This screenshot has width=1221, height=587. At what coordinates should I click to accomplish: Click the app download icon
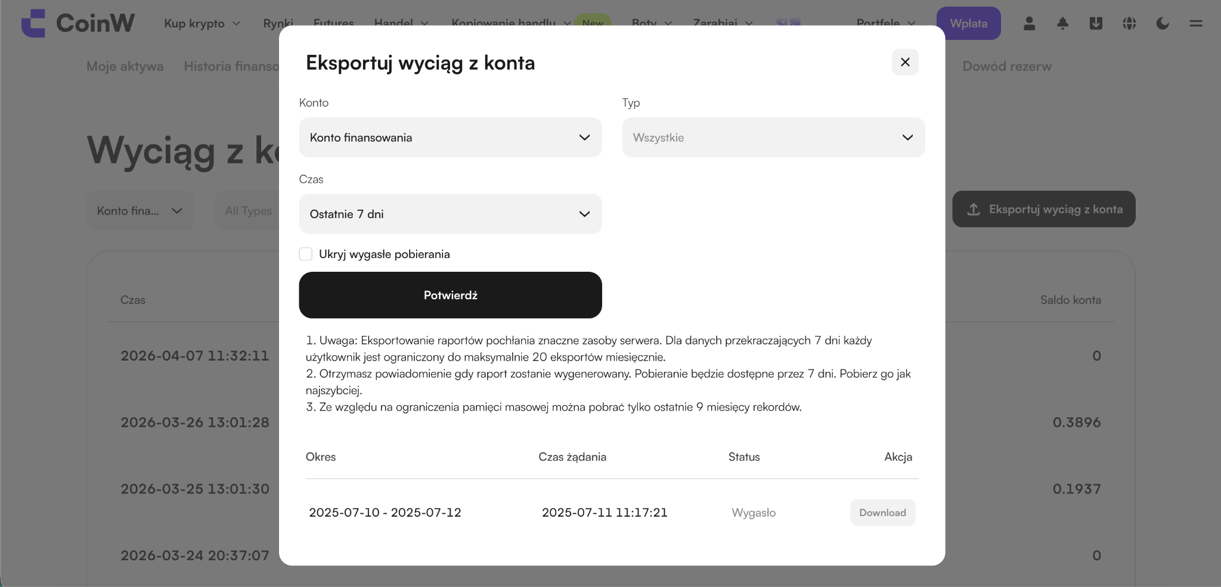1096,23
